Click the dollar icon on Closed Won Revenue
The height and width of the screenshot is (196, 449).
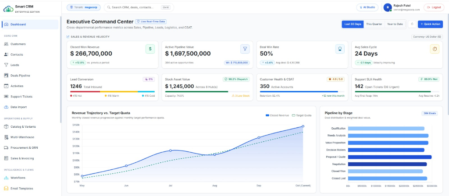coord(150,49)
